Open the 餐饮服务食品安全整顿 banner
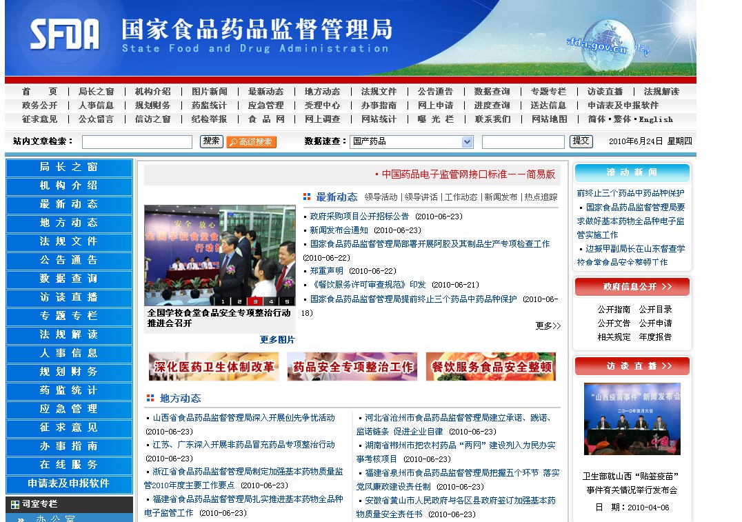Image resolution: width=742 pixels, height=522 pixels. point(491,367)
